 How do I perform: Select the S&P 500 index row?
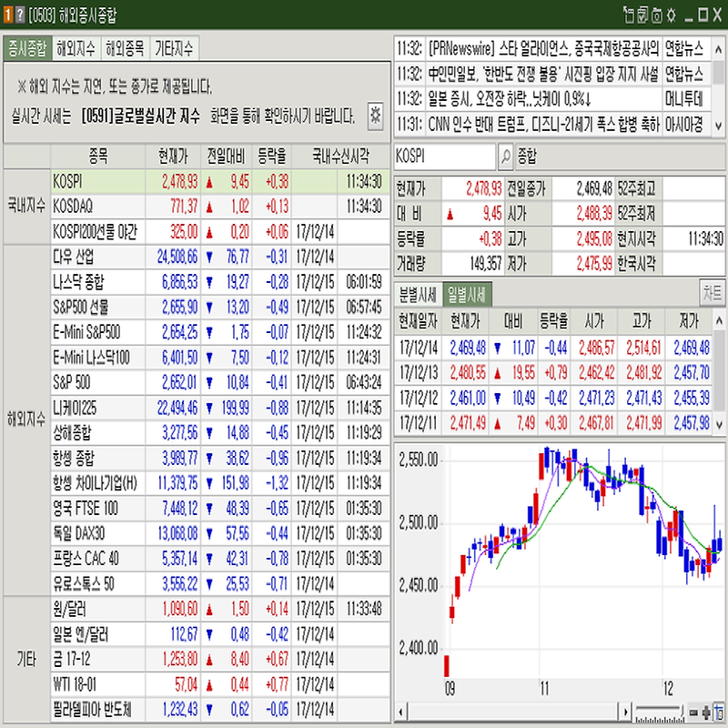point(220,382)
